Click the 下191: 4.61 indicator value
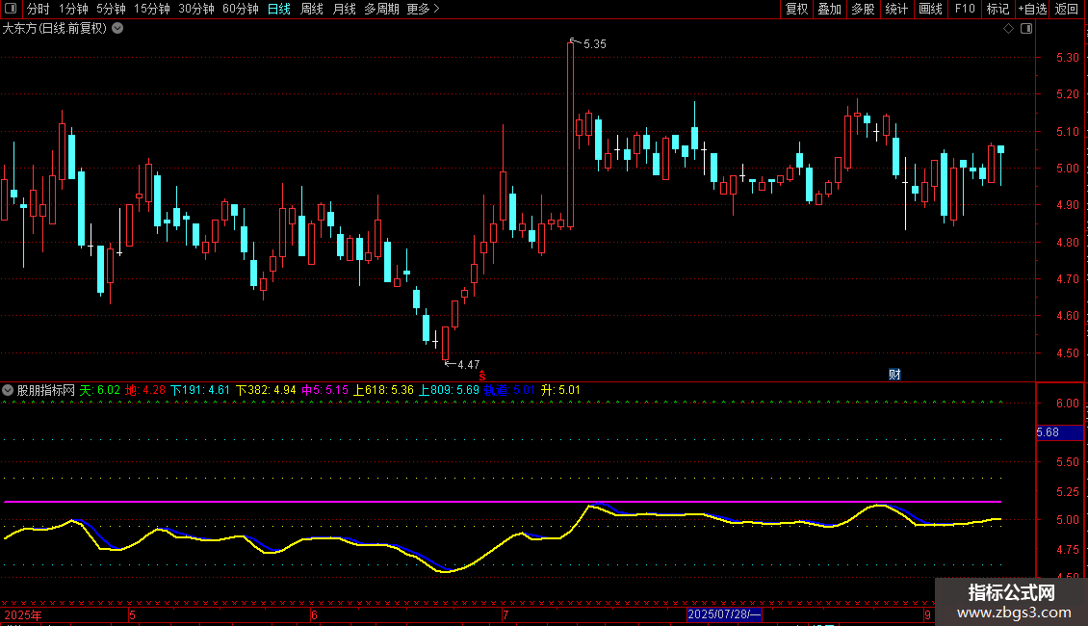Screen dimensions: 1088x626 pos(200,390)
